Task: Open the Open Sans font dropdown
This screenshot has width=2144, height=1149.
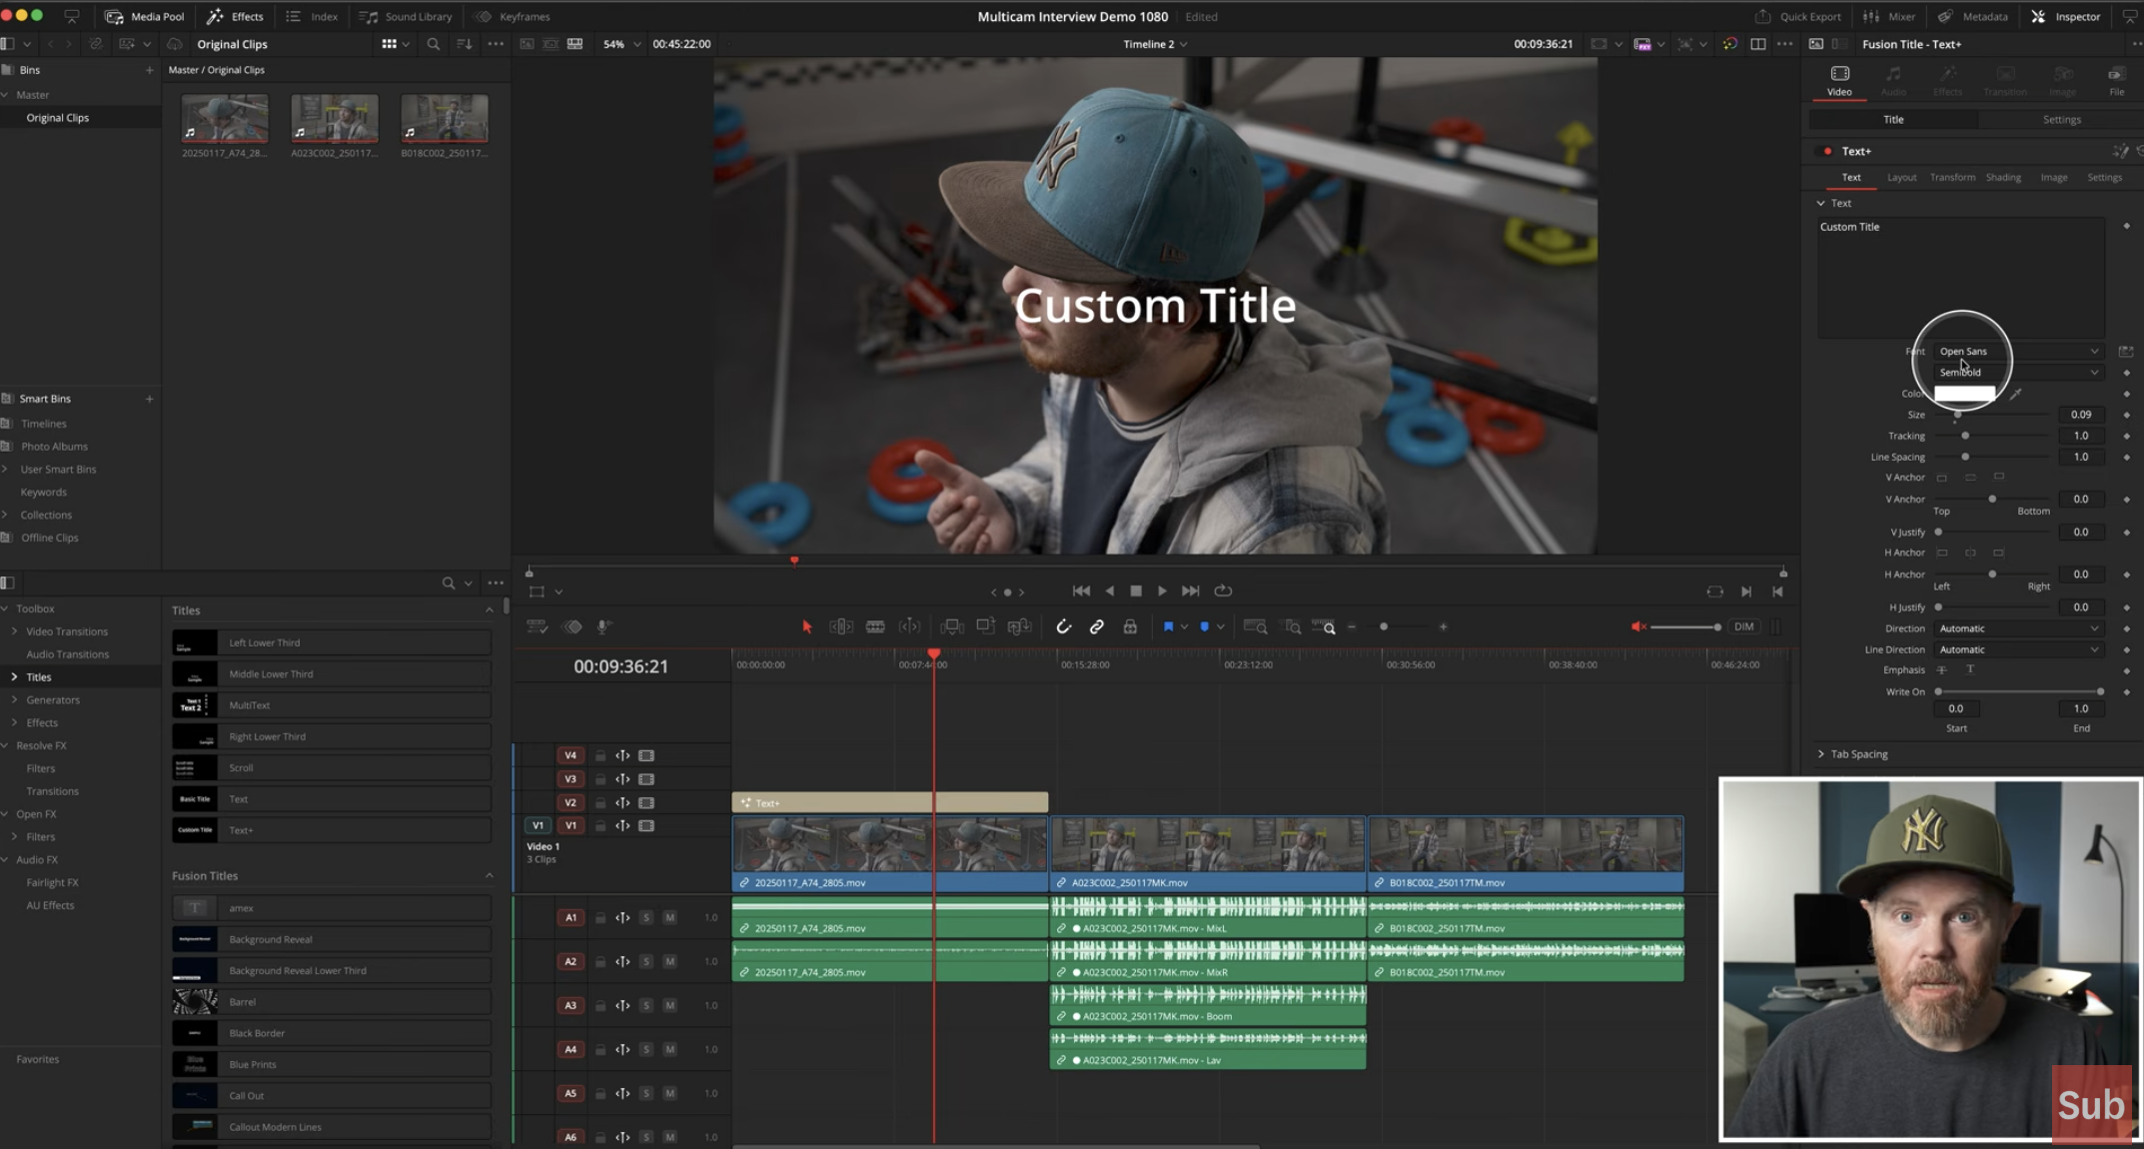Action: 2018,351
